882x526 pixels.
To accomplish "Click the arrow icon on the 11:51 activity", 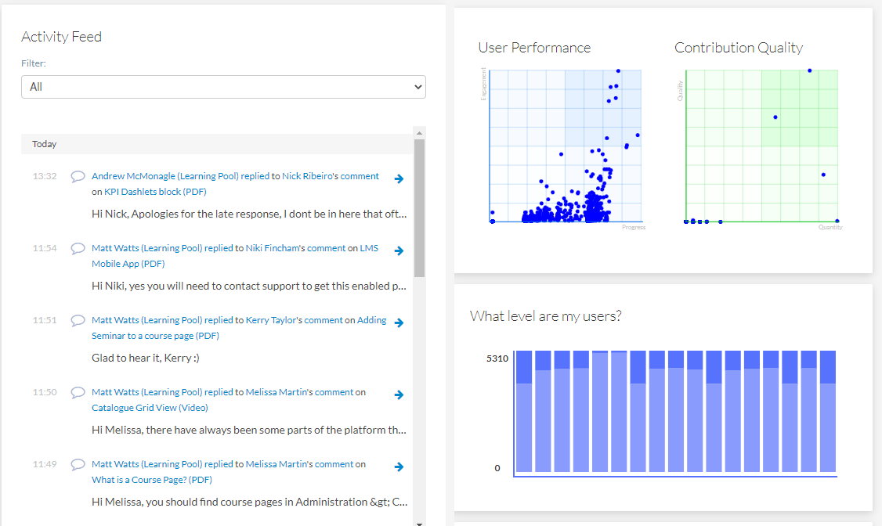I will 399,322.
